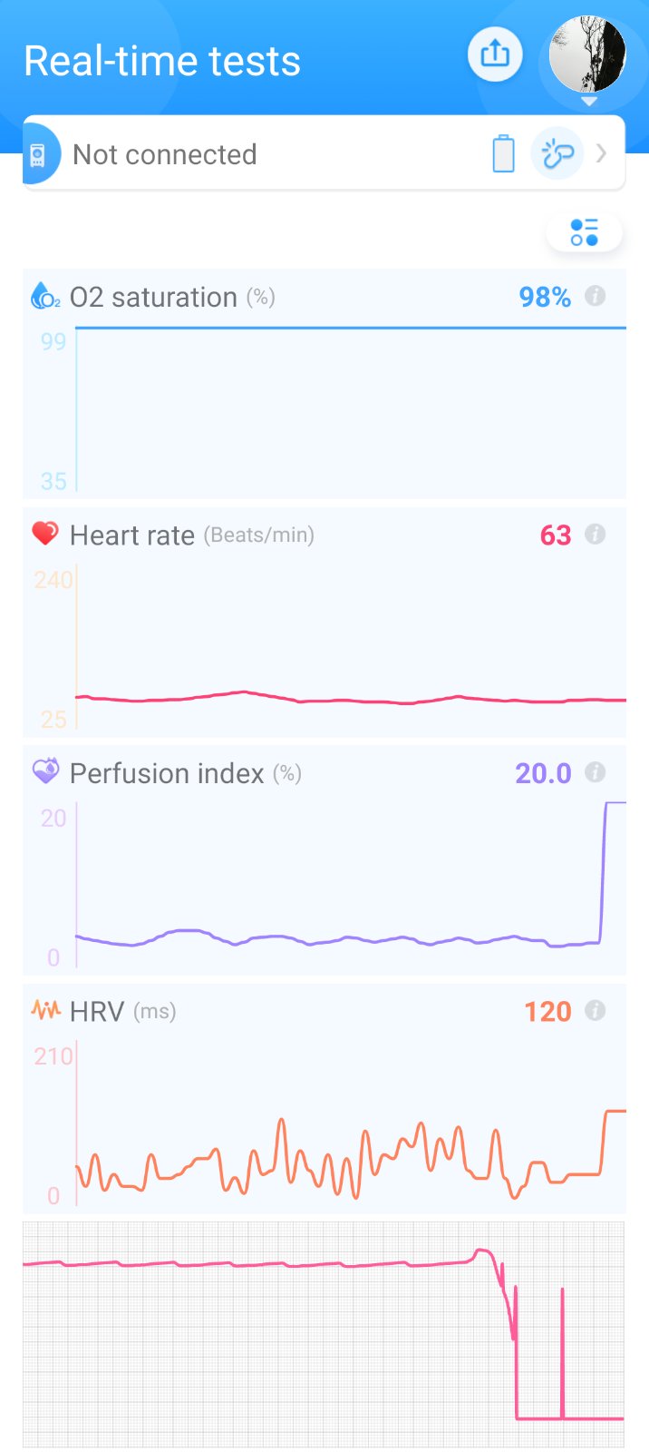Select the Perfusion index label
Image resolution: width=649 pixels, height=1452 pixels.
(167, 773)
